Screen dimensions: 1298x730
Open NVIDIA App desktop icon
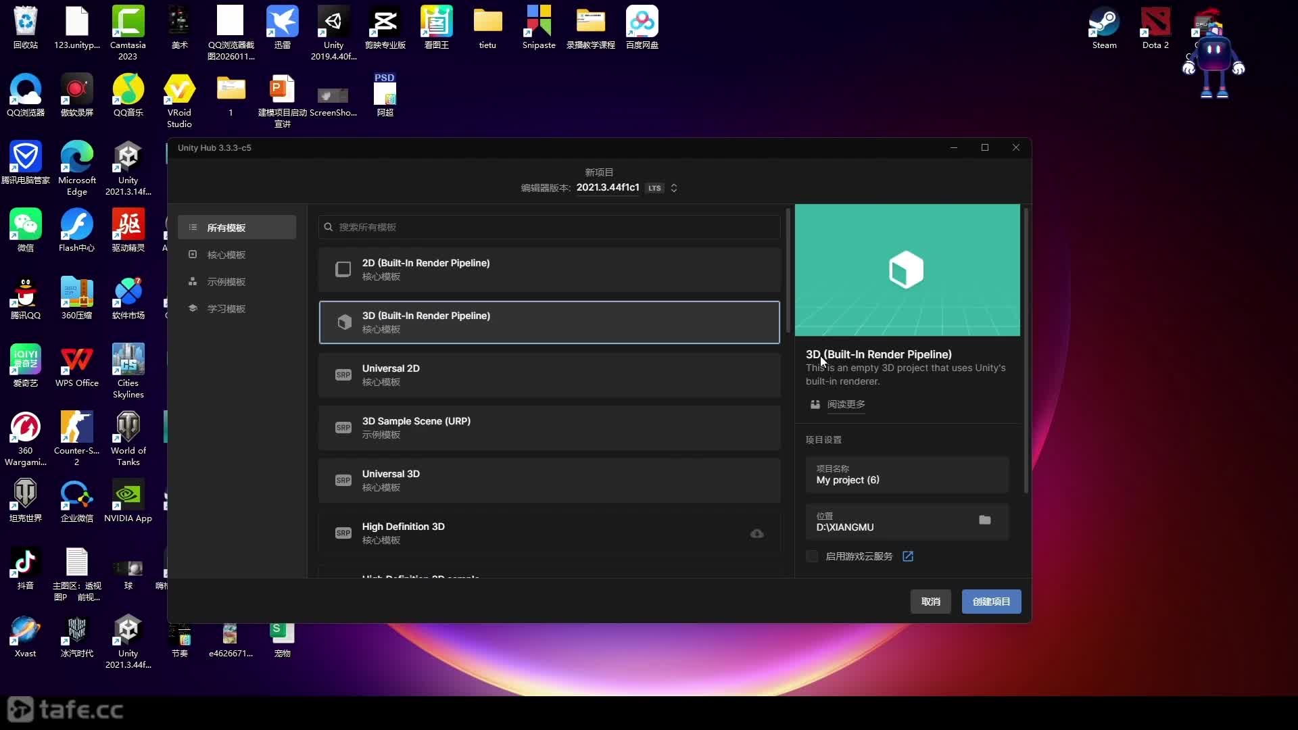point(128,502)
